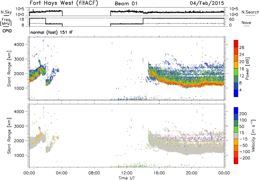
Task: Click the 'Nave' legend label
Action: (246, 22)
